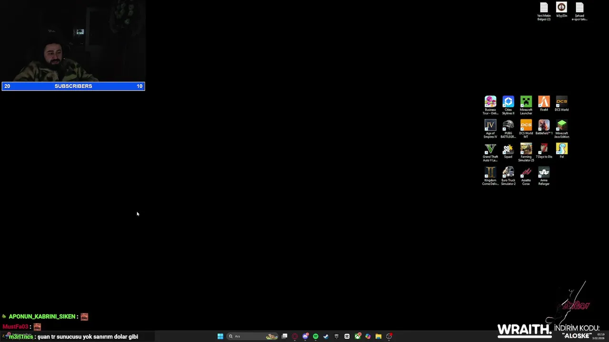Open the Xbox app in taskbar
This screenshot has height=342, width=609.
(357, 336)
